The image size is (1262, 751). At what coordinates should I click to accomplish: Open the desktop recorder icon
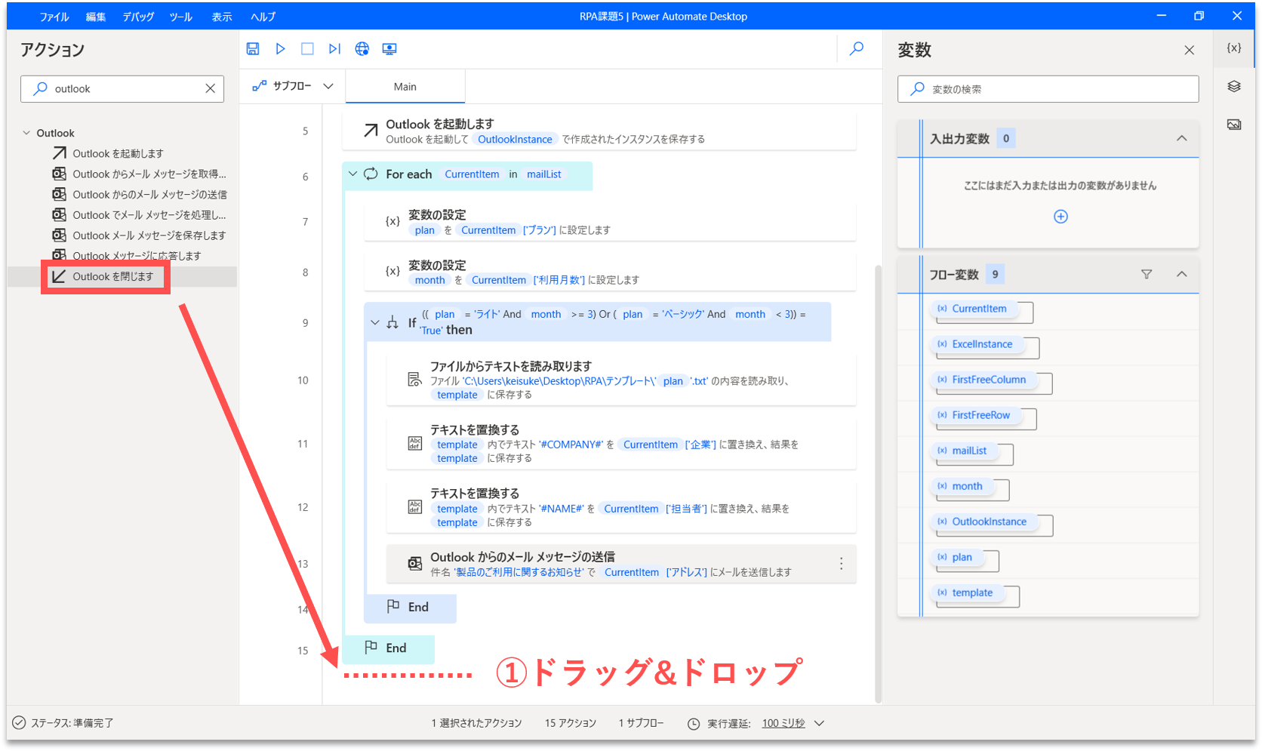(389, 49)
